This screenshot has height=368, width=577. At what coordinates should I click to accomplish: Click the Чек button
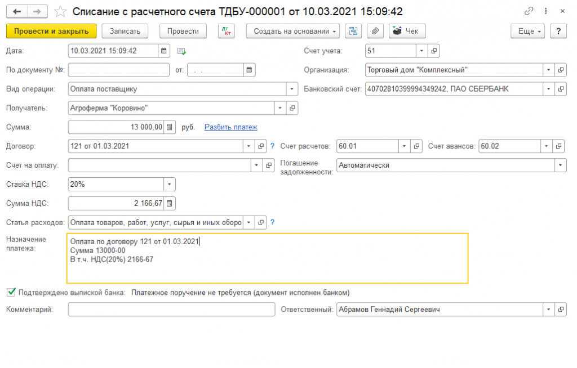click(x=407, y=31)
